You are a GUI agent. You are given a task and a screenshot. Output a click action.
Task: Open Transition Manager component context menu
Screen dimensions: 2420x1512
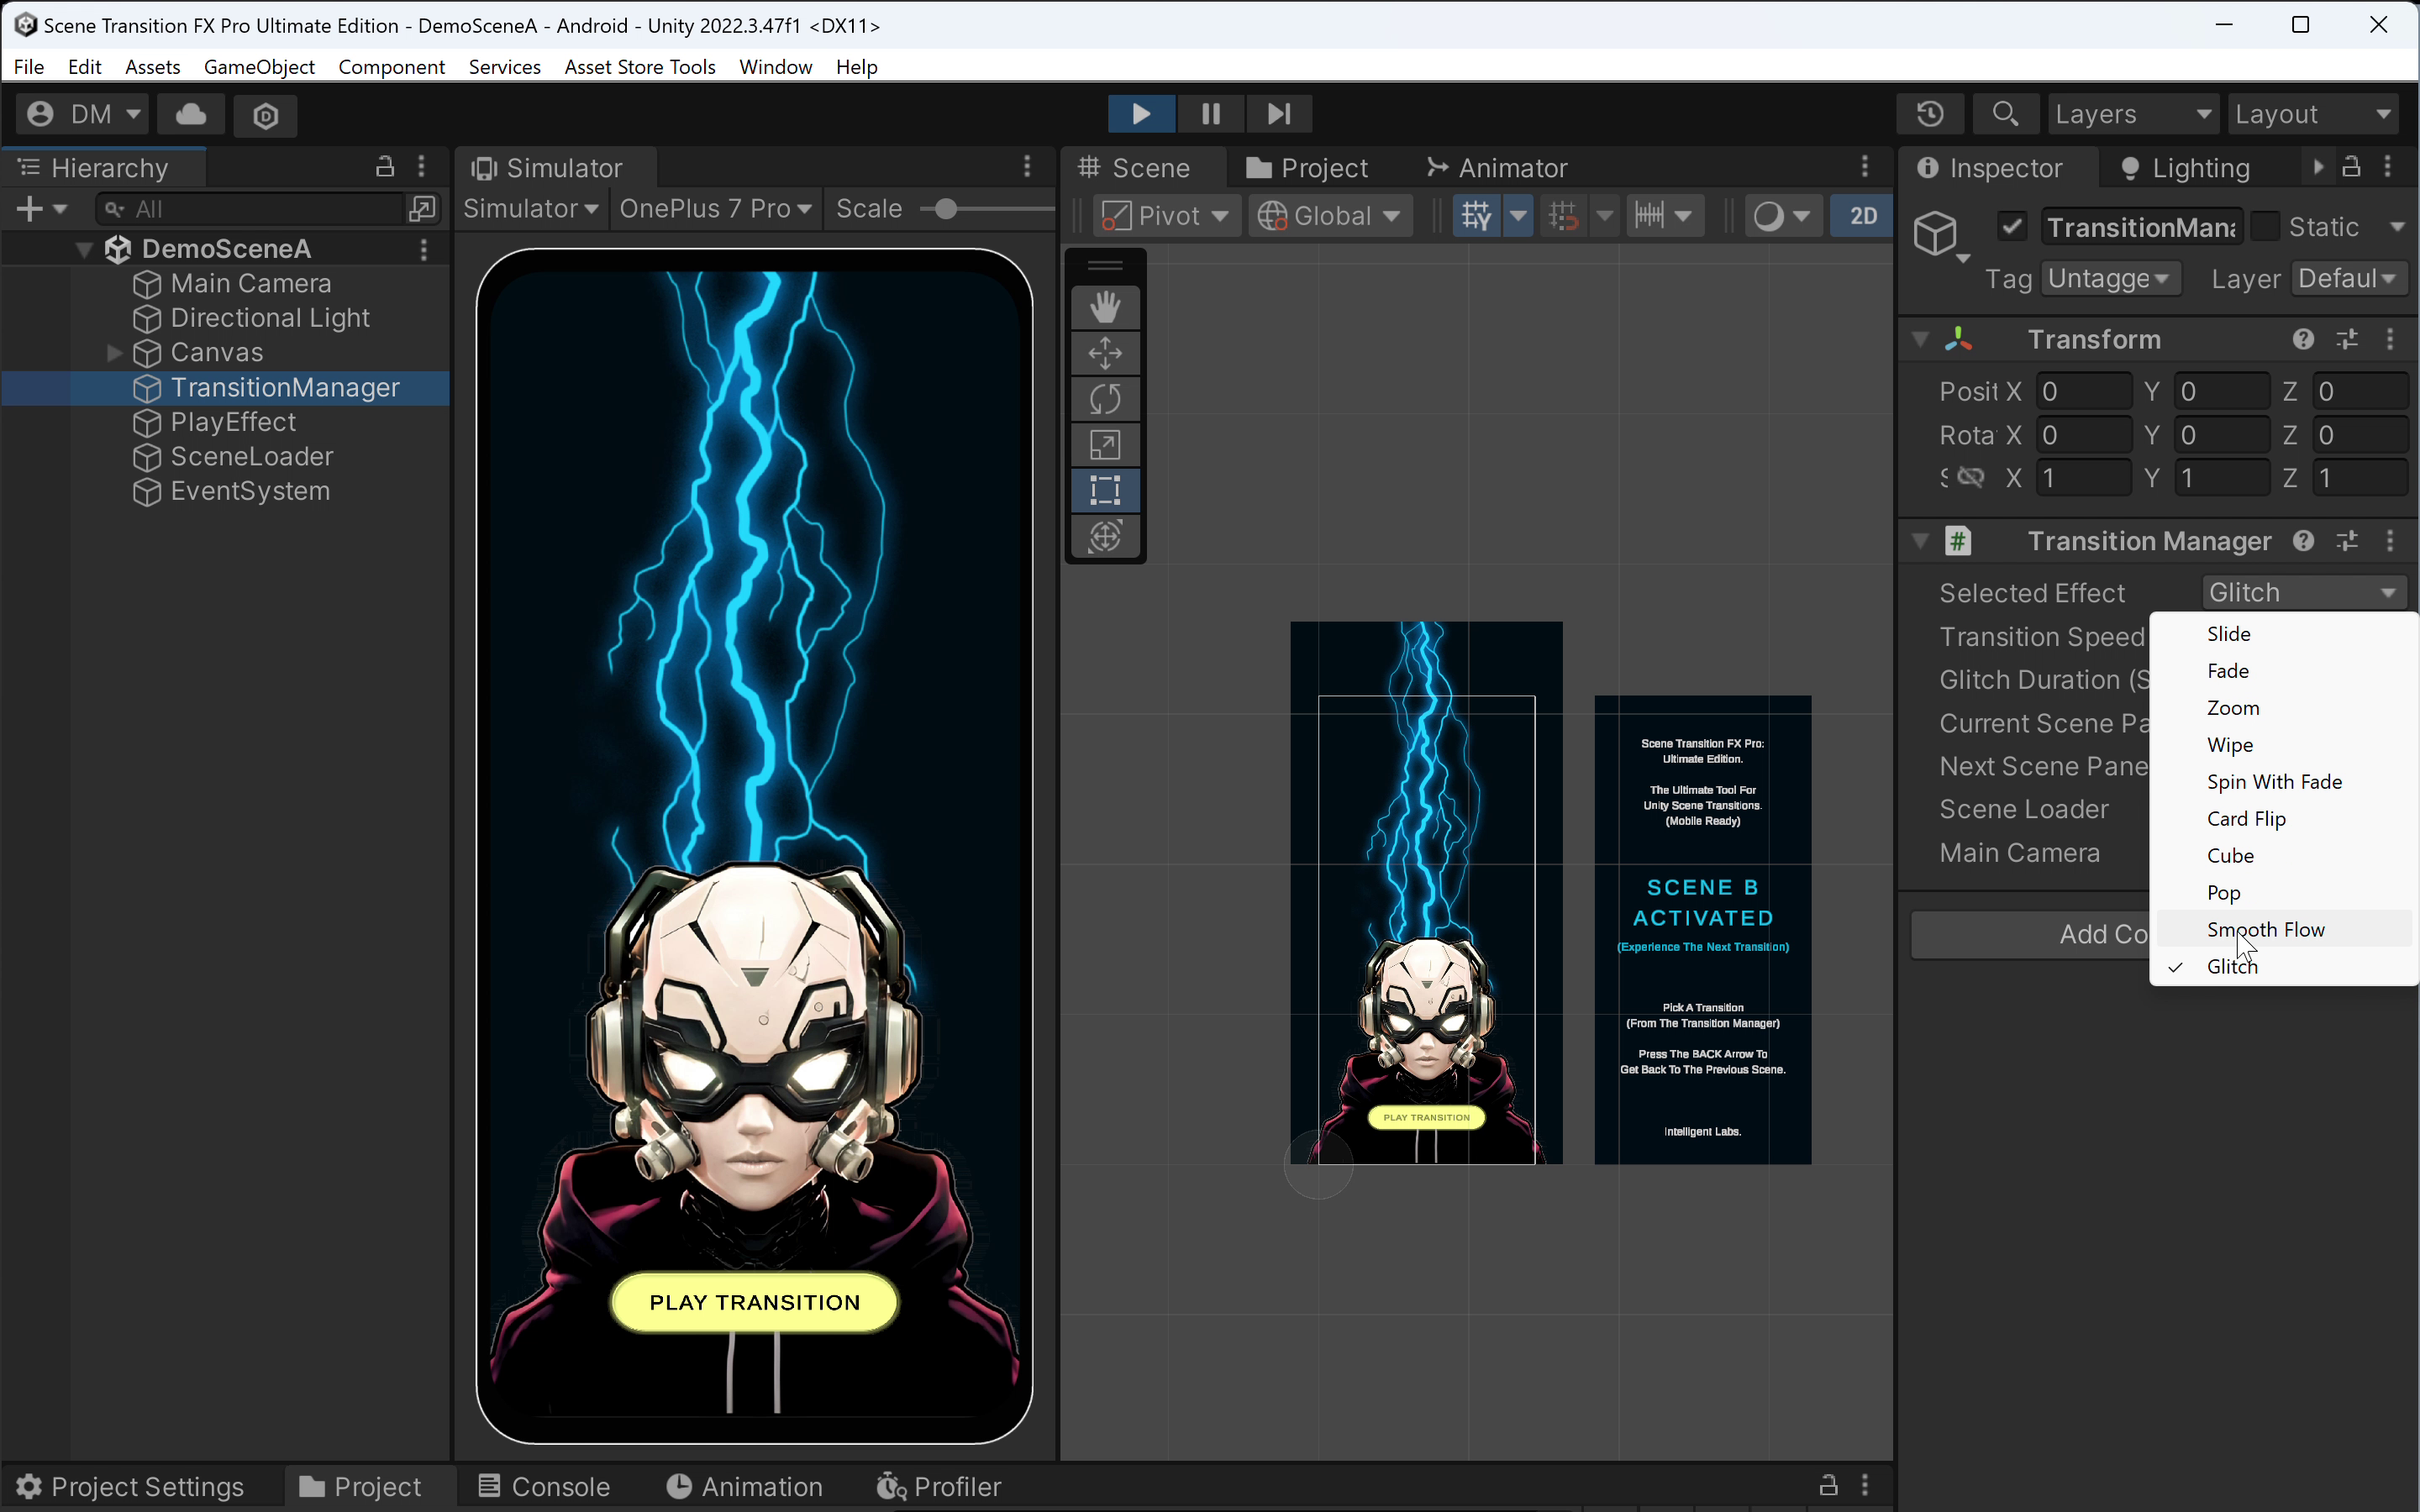pyautogui.click(x=2390, y=541)
